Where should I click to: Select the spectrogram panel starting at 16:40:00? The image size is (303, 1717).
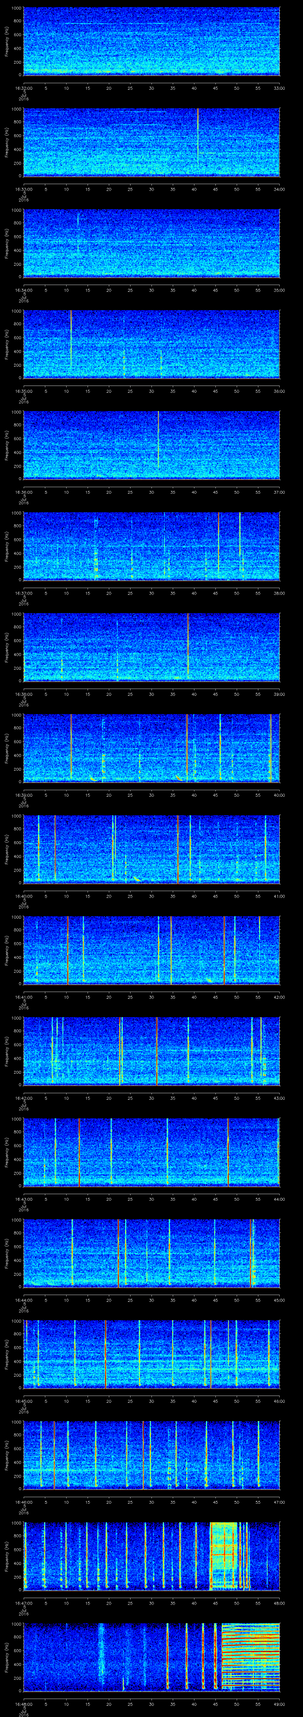tap(151, 849)
